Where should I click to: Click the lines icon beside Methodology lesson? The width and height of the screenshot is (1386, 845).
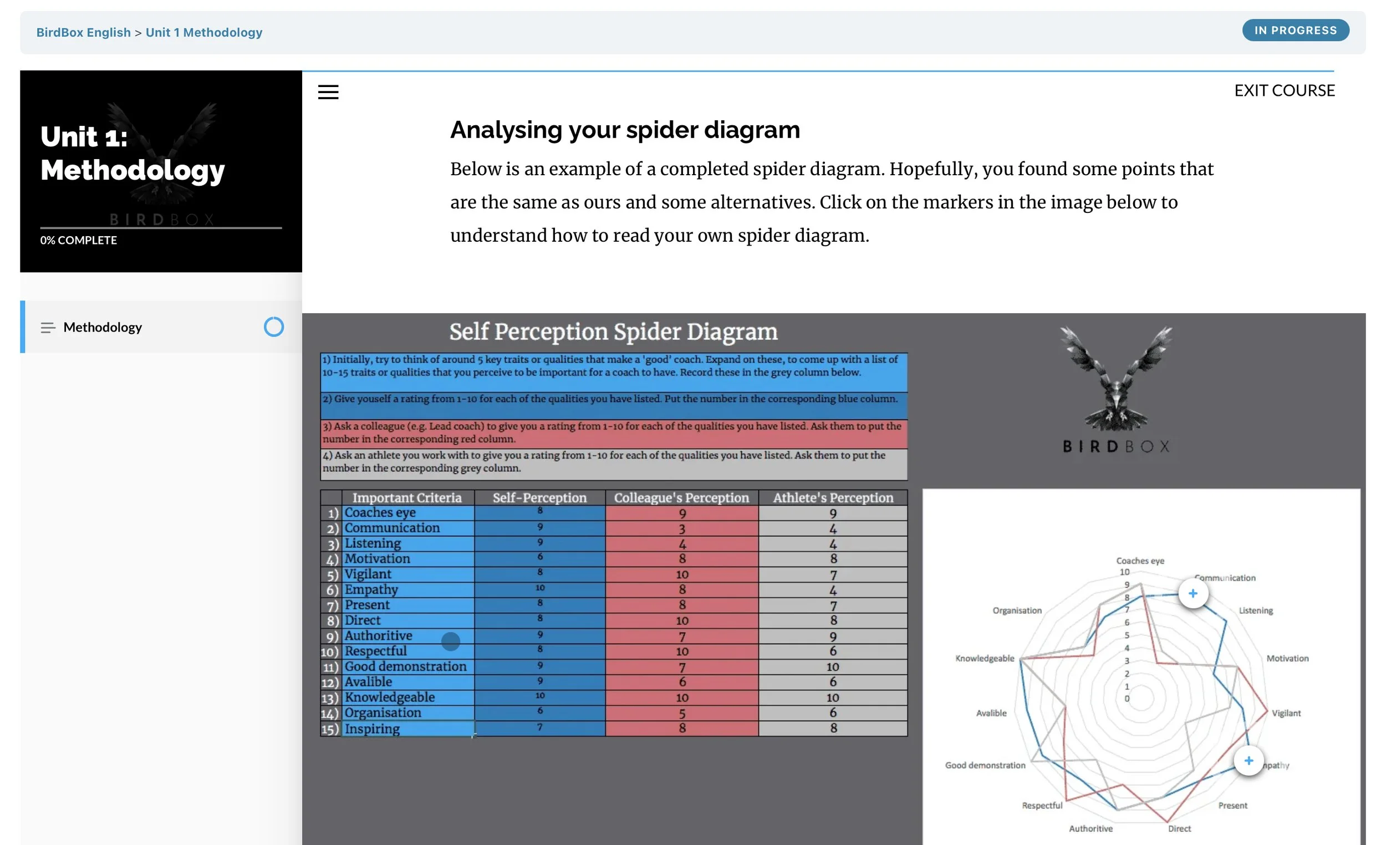click(48, 328)
